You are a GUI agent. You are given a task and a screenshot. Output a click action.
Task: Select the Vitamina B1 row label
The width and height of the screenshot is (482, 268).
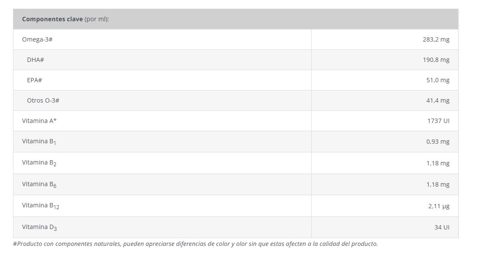[x=39, y=142]
